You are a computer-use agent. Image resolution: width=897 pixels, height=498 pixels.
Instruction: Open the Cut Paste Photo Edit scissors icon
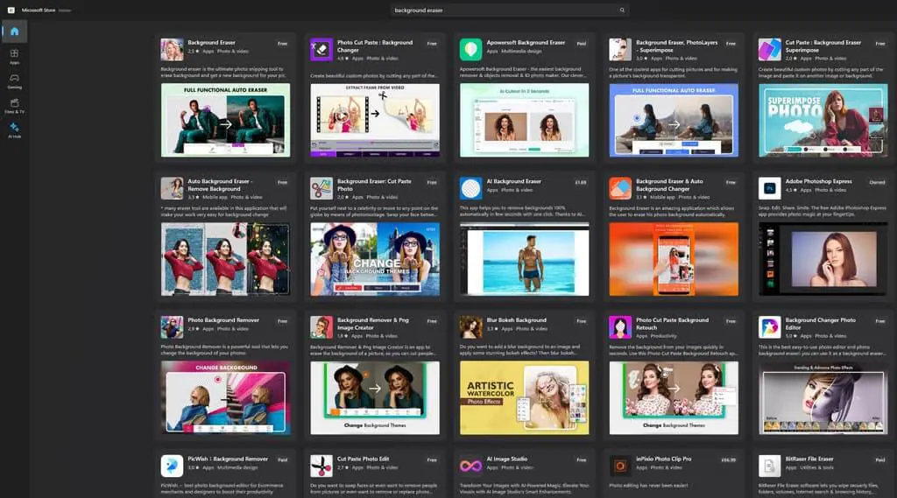pyautogui.click(x=321, y=466)
